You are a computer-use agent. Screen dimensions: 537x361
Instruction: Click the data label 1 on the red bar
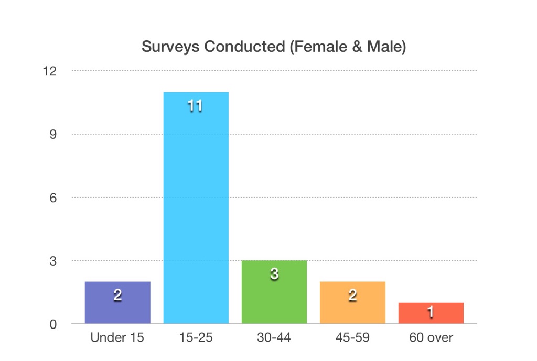[431, 312]
